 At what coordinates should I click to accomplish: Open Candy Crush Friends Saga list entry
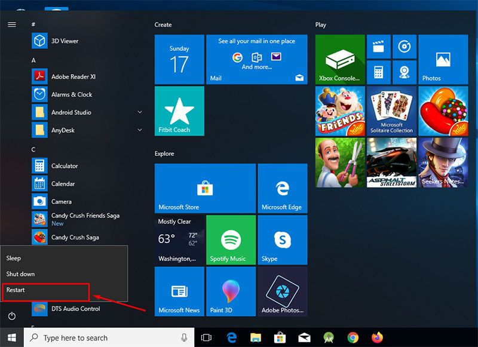(85, 219)
